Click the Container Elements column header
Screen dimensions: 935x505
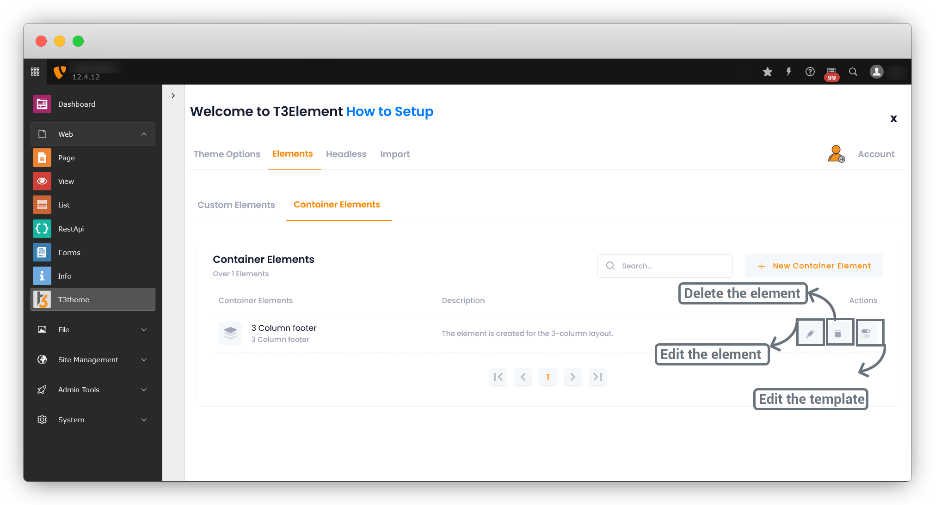[x=256, y=301]
